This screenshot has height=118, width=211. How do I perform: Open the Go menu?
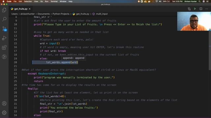click(42, 1)
